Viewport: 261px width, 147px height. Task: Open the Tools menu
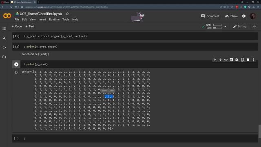pos(66,20)
